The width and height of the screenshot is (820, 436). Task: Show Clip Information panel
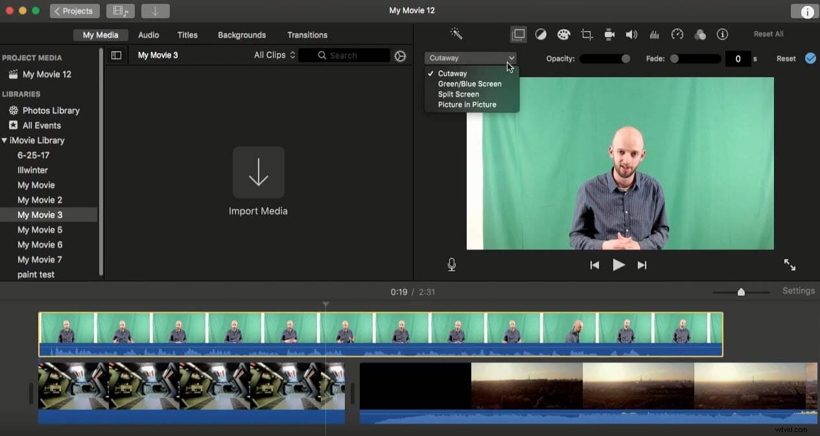(722, 34)
